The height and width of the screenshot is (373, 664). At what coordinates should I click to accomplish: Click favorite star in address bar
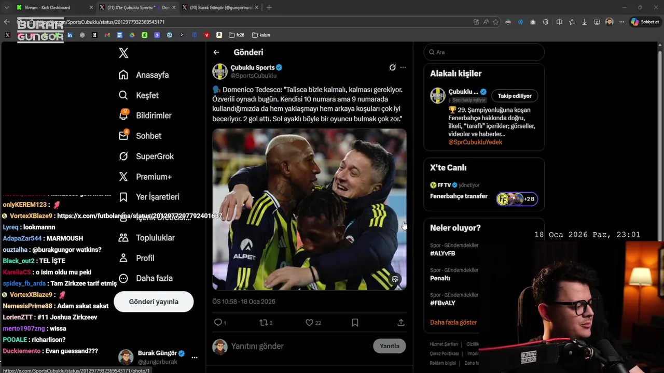click(495, 22)
